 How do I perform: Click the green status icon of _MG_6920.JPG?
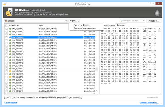pos(10,80)
